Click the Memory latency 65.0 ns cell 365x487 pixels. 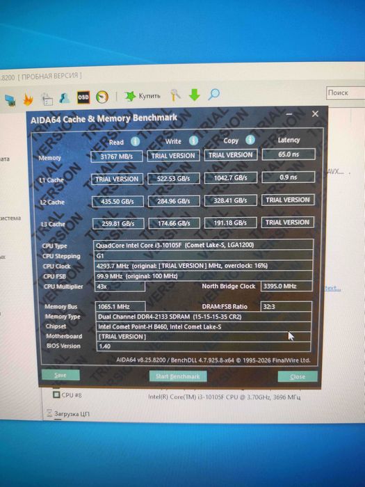(289, 154)
